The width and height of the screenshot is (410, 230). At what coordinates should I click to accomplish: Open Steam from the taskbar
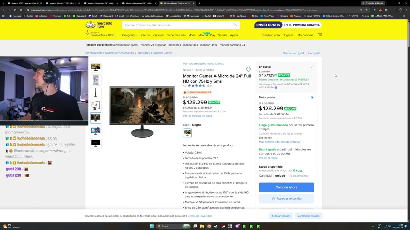coord(216,226)
